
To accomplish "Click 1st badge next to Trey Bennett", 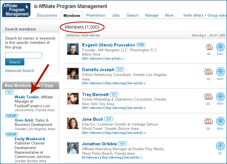I will [114, 94].
